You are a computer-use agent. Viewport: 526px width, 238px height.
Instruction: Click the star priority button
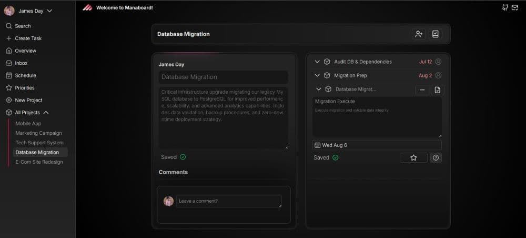(x=413, y=158)
